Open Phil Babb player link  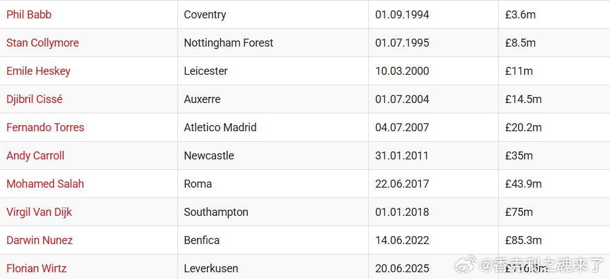tap(29, 15)
